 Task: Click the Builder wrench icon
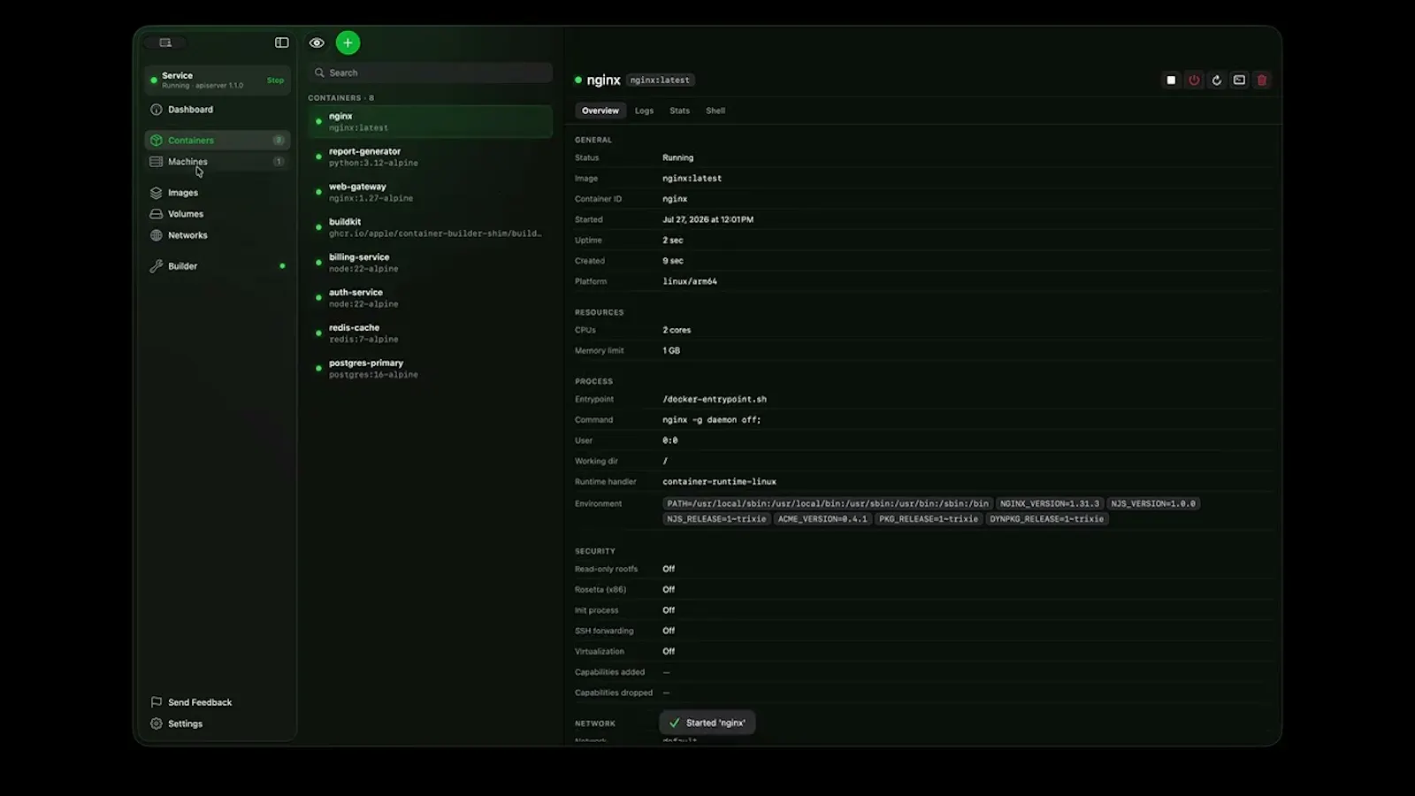(157, 266)
